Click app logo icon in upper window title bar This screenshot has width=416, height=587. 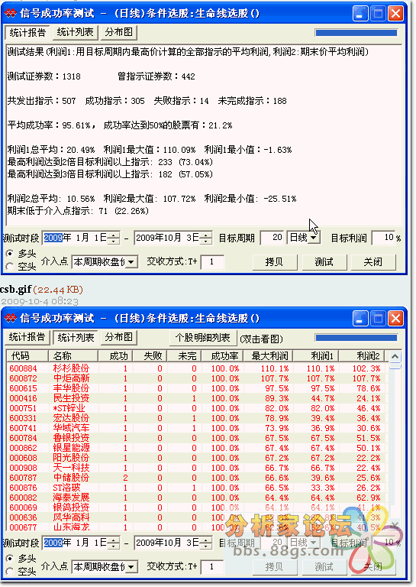click(11, 14)
